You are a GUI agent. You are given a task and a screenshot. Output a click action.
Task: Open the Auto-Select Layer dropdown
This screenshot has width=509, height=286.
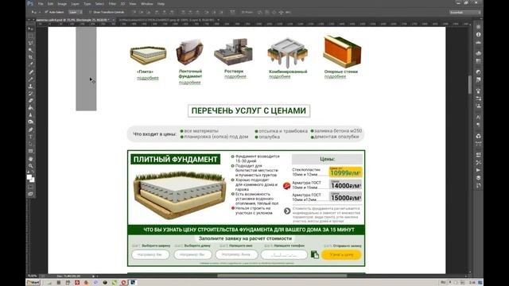click(x=76, y=12)
